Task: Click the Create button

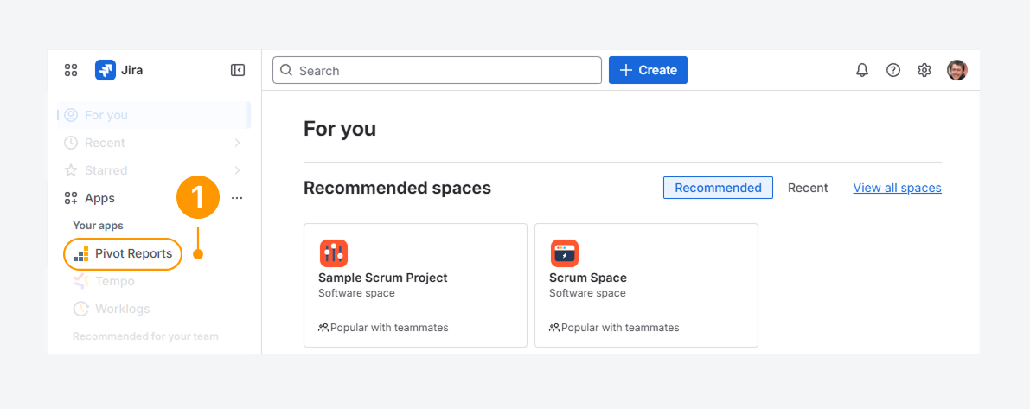Action: [648, 70]
